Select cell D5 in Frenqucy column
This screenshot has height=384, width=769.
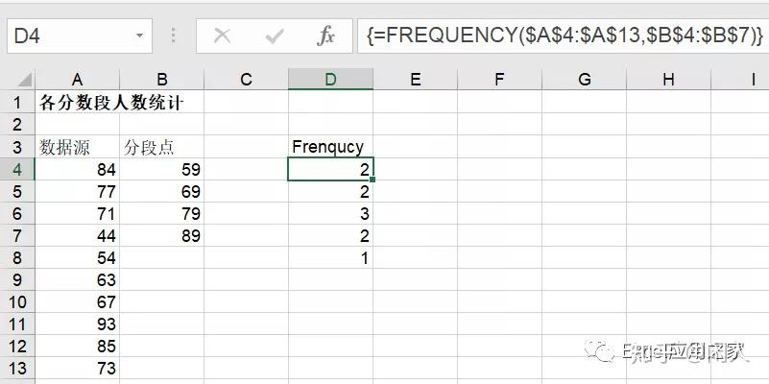(x=330, y=191)
